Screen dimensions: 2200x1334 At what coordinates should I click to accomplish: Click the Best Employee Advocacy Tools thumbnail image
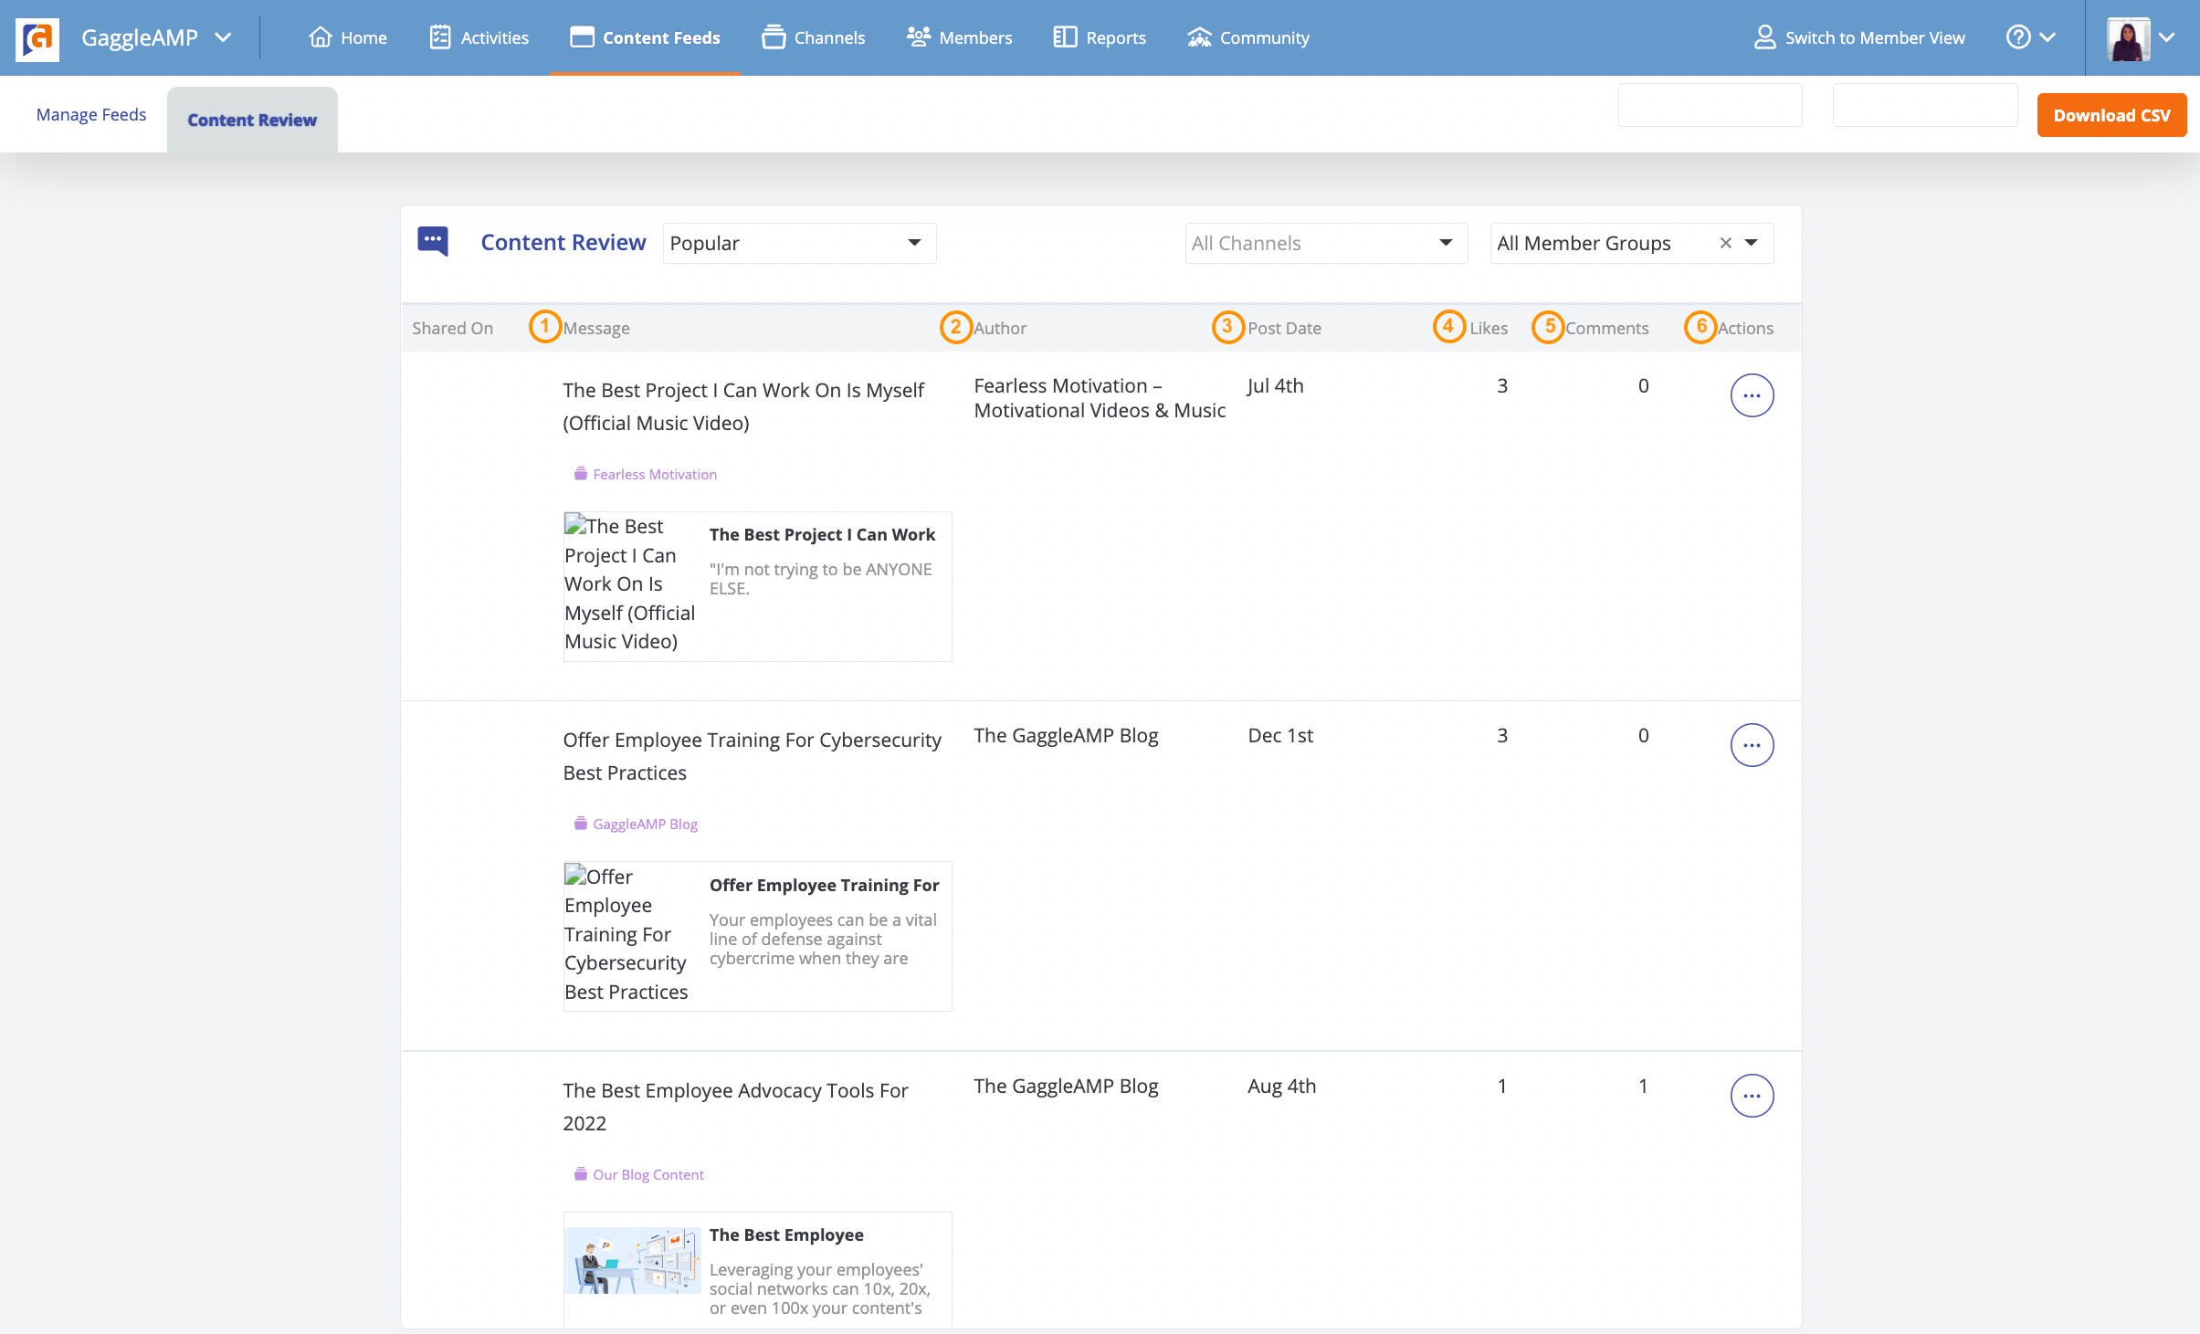point(632,1260)
